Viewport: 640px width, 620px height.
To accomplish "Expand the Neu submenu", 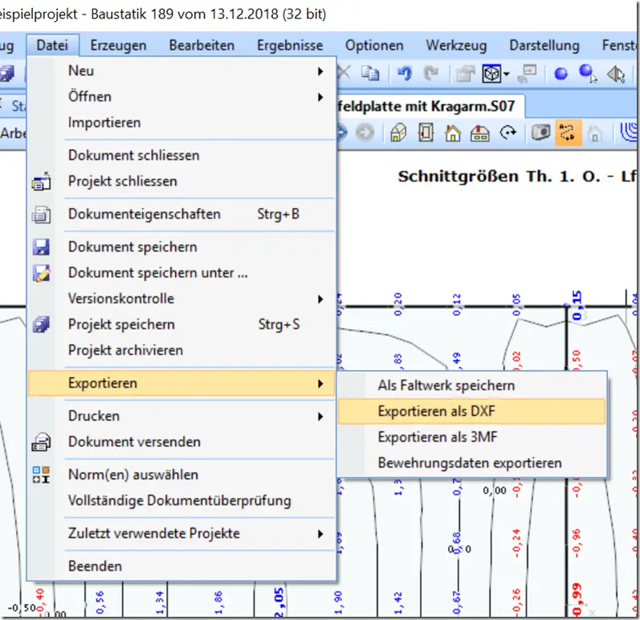I will click(x=182, y=71).
